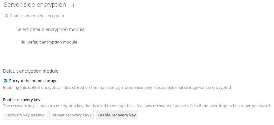274x125 pixels.
Task: Click the recovery key explanation paragraph
Action: click(137, 106)
